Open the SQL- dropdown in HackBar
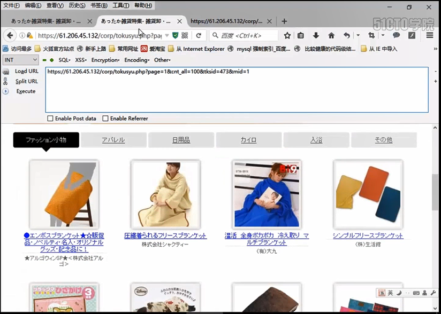 pyautogui.click(x=64, y=60)
